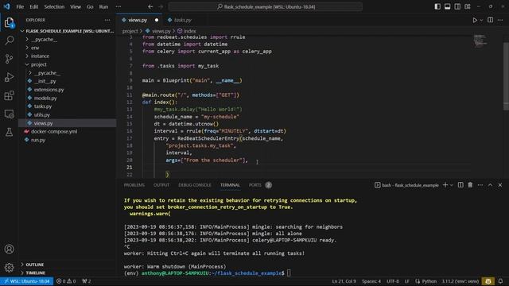Open the Accounts menu icon
Screen dimensions: 509x286
click(x=9, y=249)
